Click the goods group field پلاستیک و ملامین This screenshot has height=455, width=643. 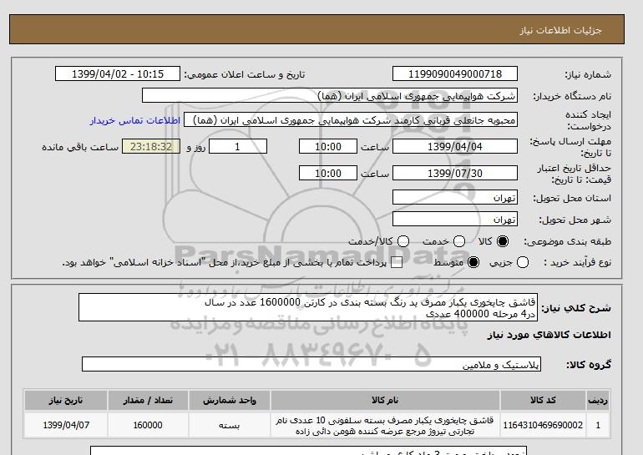311,364
